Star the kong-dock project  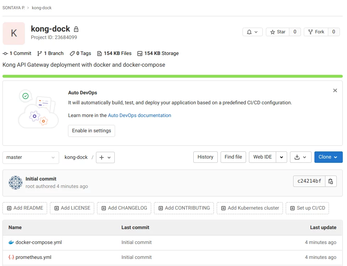tap(278, 32)
